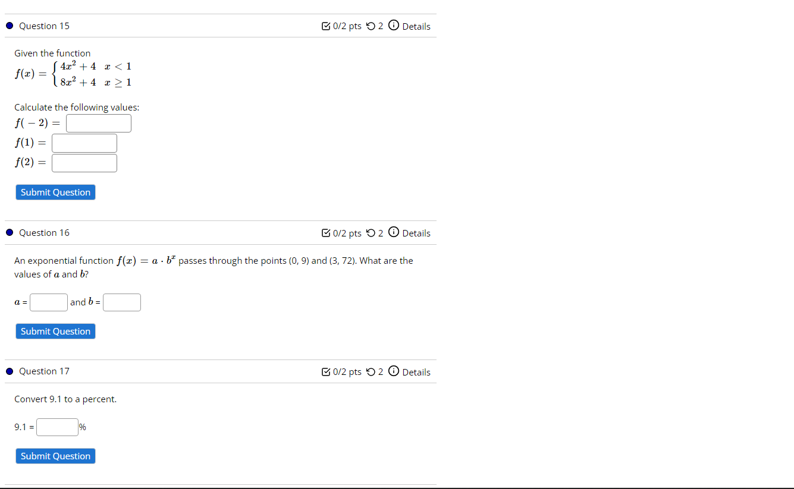Click the points checkmark icon for Question 16

(326, 233)
